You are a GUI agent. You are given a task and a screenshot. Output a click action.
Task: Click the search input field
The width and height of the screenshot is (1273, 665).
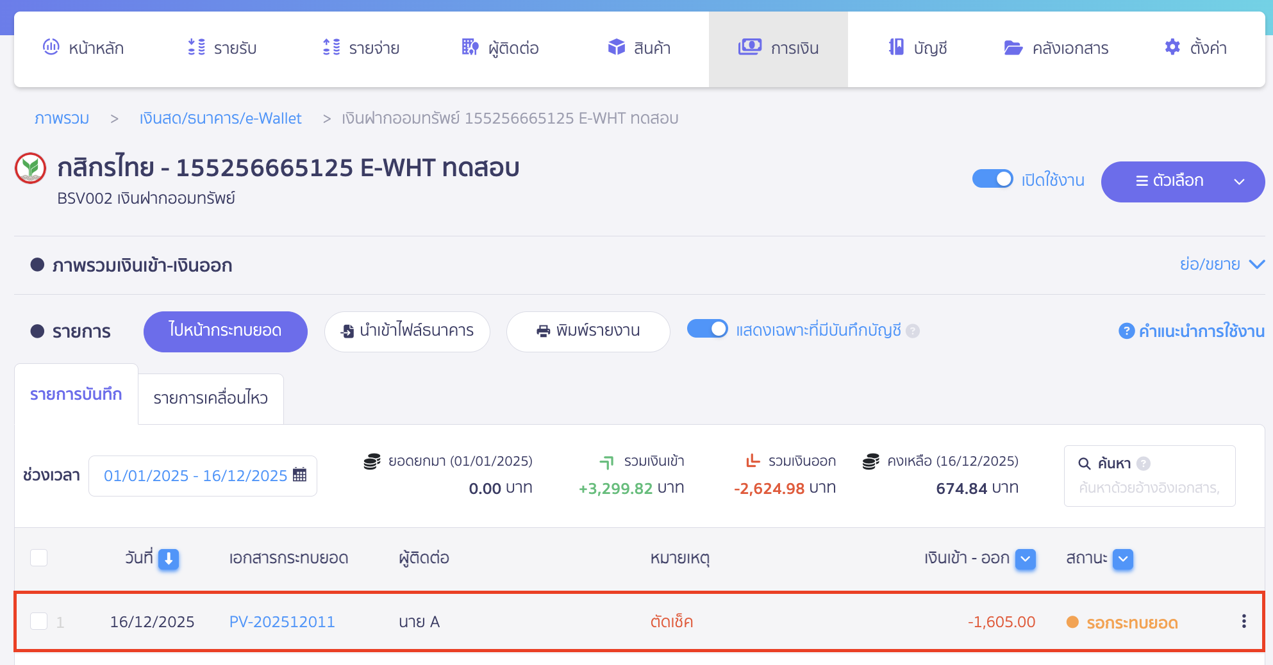click(1149, 488)
